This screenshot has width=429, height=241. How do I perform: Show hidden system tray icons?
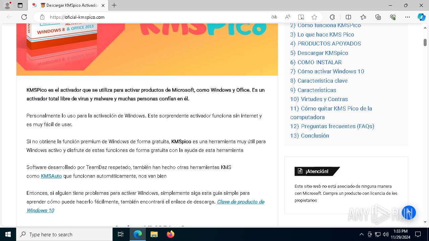pyautogui.click(x=361, y=234)
